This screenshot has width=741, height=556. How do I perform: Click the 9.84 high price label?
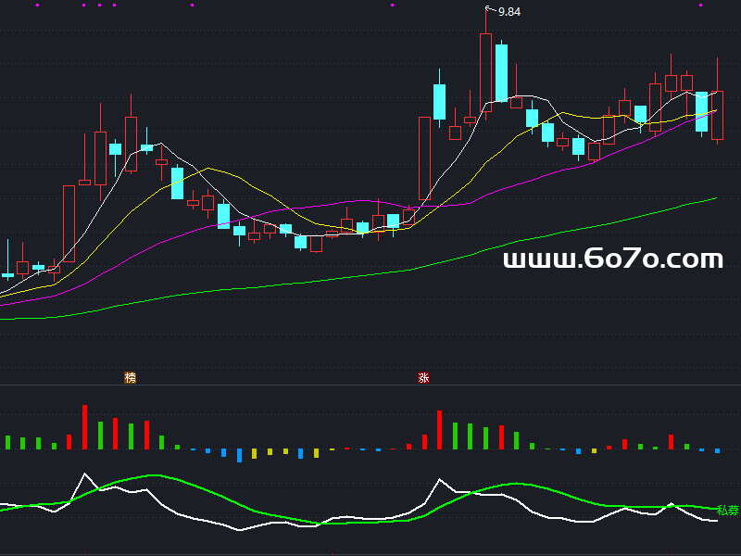(509, 12)
